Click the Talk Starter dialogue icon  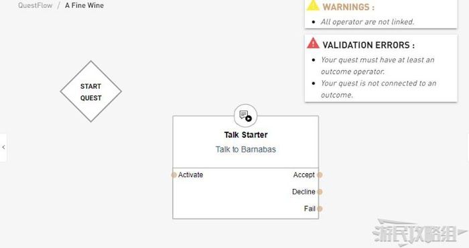246,116
